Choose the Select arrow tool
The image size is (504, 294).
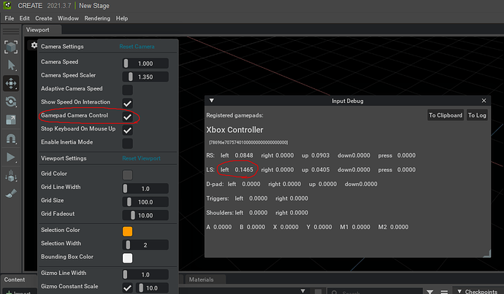pos(11,65)
